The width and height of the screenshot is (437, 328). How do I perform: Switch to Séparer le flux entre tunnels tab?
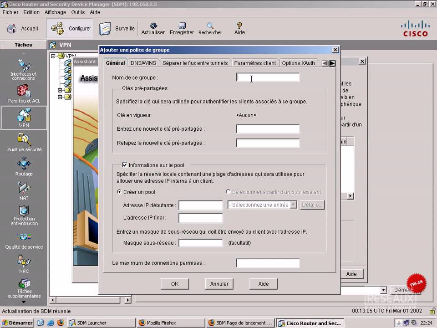pos(195,63)
